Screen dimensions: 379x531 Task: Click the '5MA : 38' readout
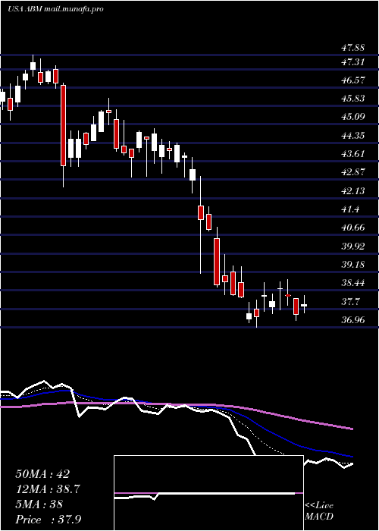39,504
